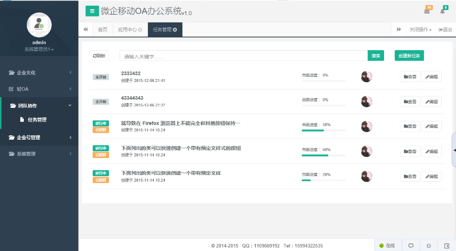456x251 pixels.
Task: Focus the keyword search input field
Action: 243,56
